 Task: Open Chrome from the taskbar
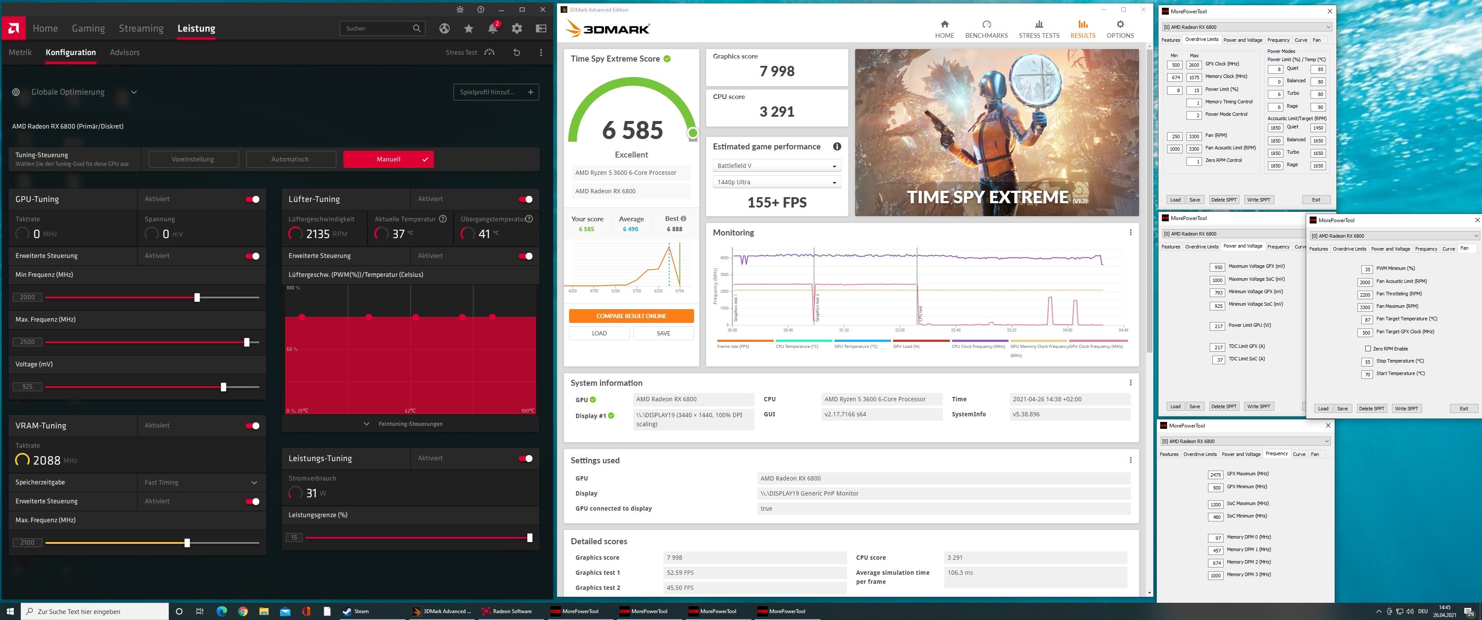pos(243,611)
